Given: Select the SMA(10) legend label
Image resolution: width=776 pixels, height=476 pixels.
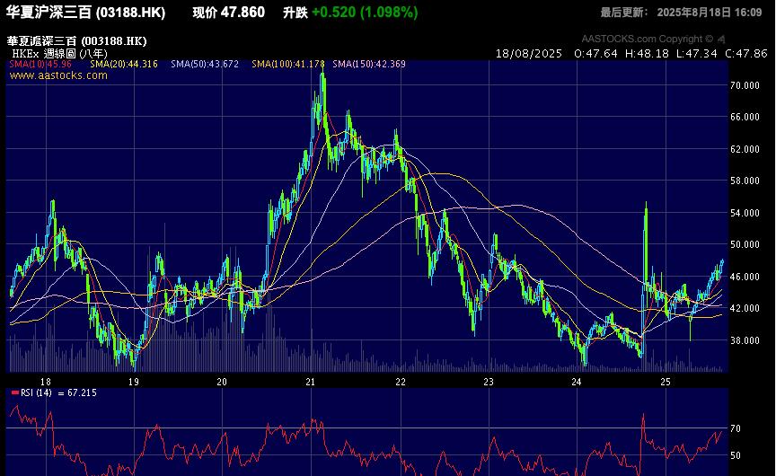Looking at the screenshot, I should coord(40,65).
